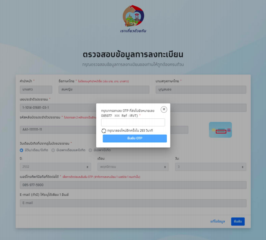Click the mobile phone field 085-977-5900

(x=133, y=185)
